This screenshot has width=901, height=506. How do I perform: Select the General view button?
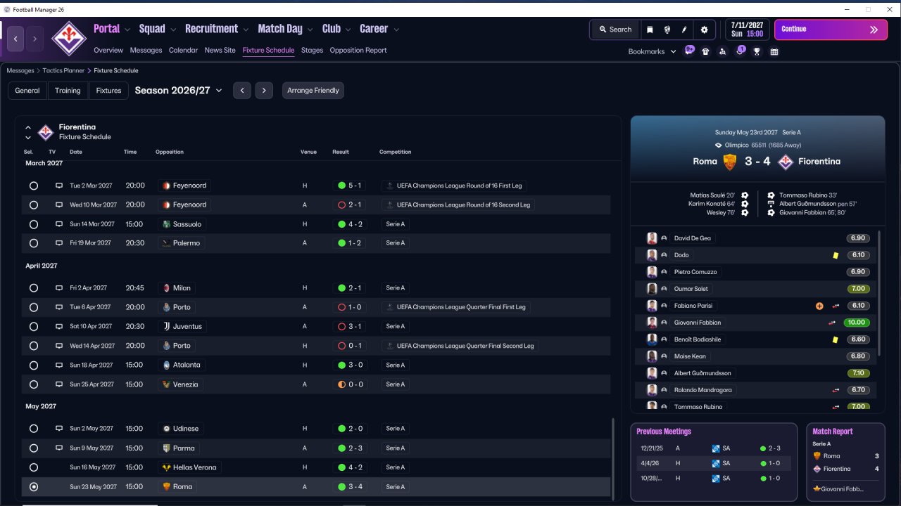coord(27,91)
